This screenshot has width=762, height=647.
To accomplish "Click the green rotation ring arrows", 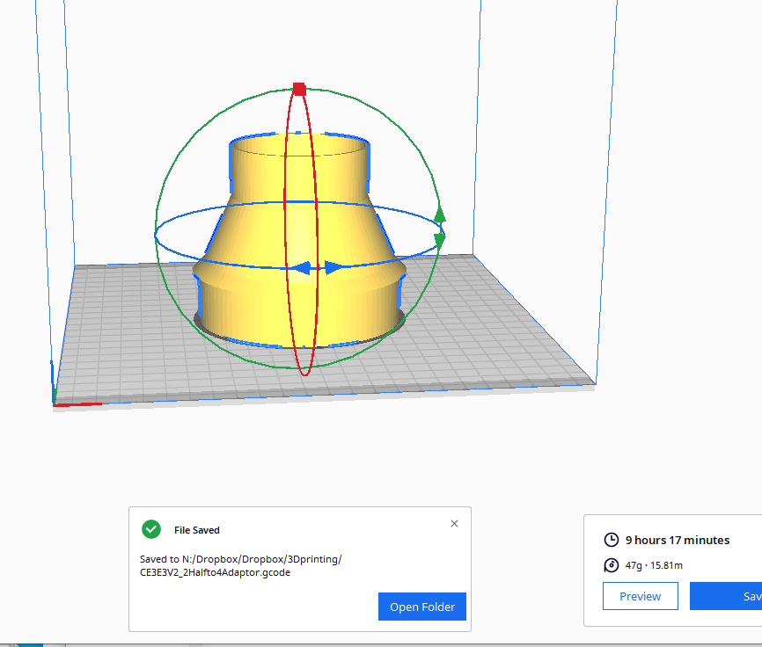I will coord(439,228).
